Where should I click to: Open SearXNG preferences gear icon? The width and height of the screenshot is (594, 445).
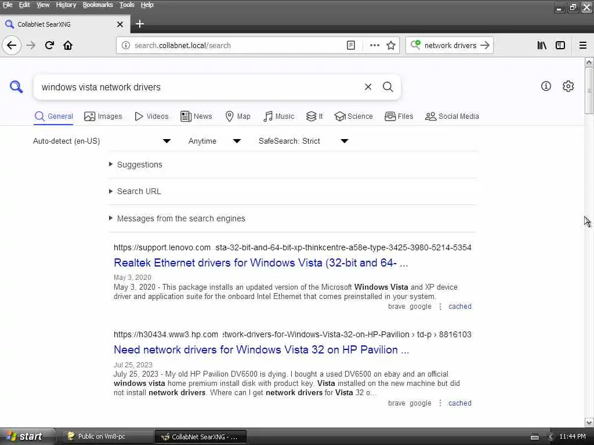[568, 86]
